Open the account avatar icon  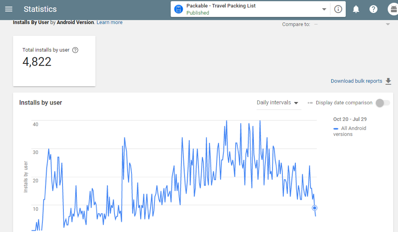pos(393,9)
